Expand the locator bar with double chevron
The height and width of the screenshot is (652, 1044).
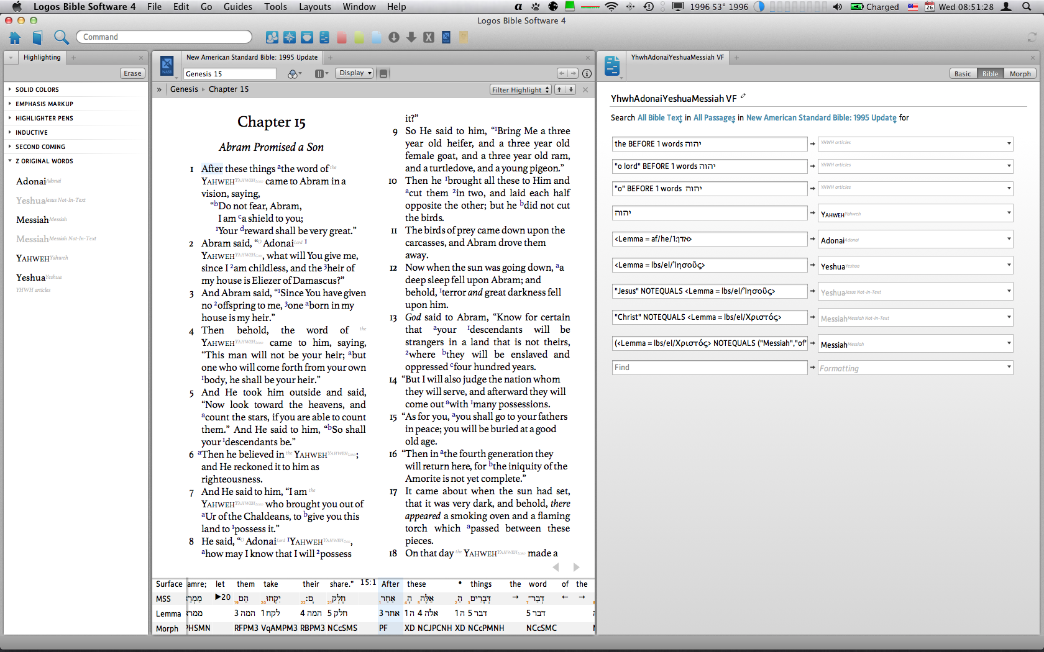pos(159,89)
